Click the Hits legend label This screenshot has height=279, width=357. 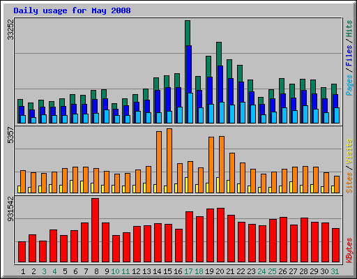point(349,29)
